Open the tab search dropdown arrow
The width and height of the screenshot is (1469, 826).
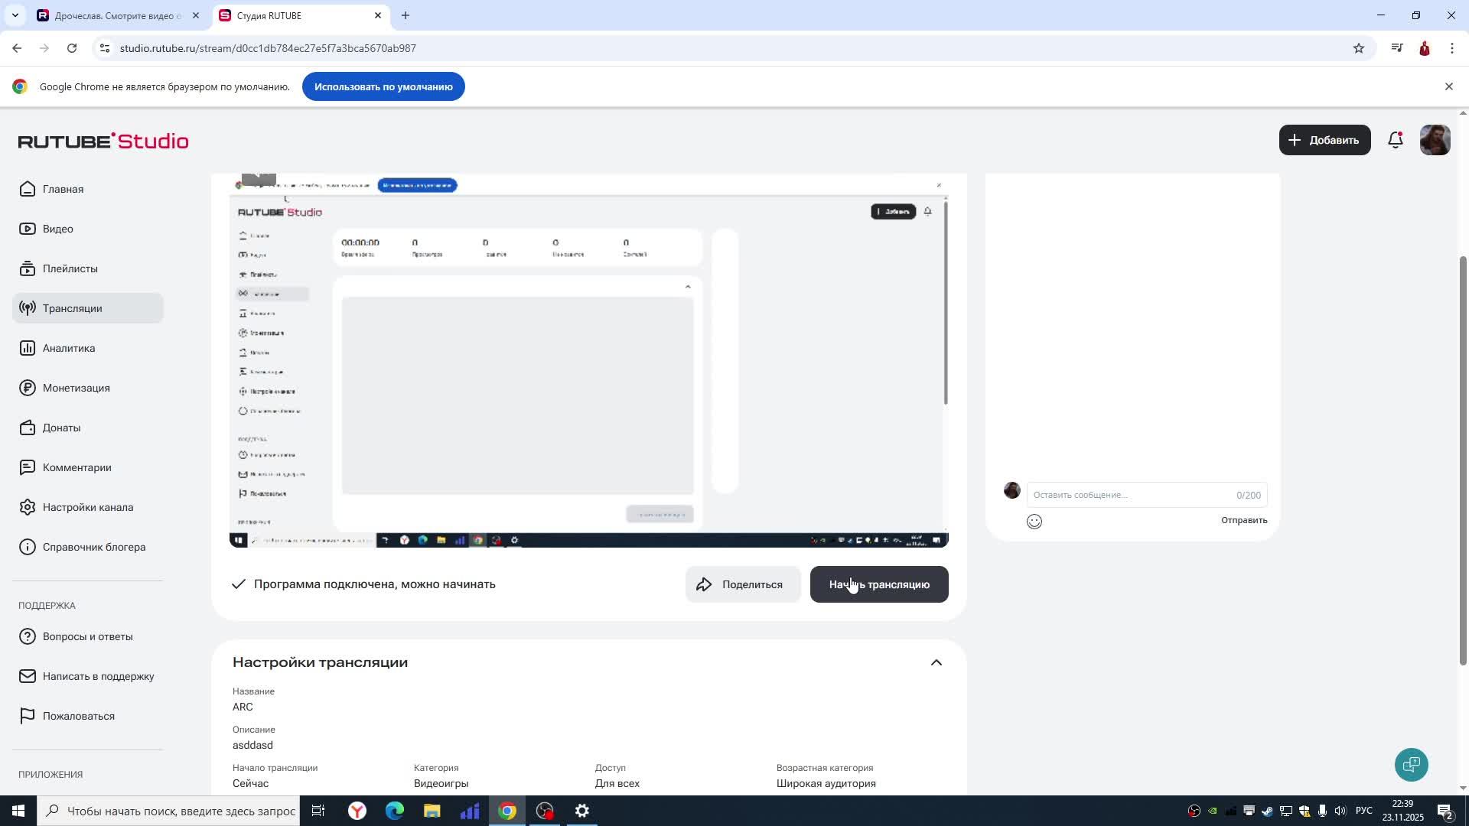point(15,15)
